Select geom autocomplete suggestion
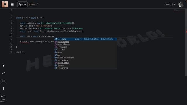The width and height of the screenshot is (187, 105). tap(86, 52)
